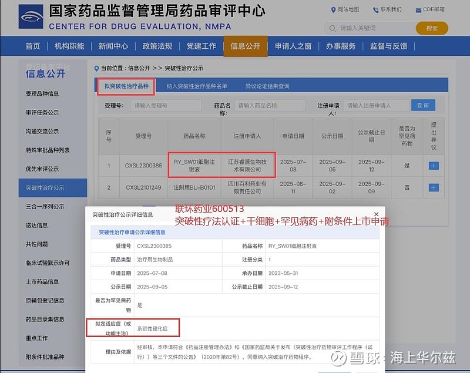470x373 pixels.
Task: Click 注射用BL-B01D1 drug name cell
Action: [x=194, y=187]
